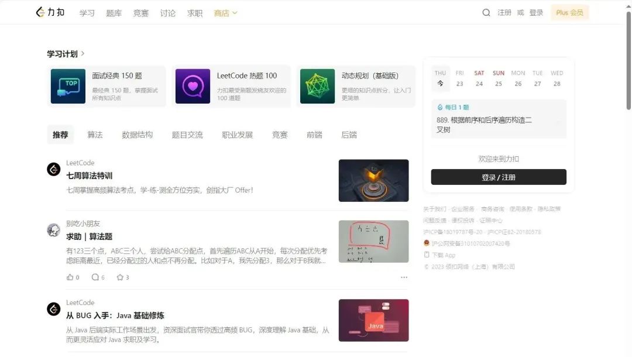632x357 pixels.
Task: Click the 登录 / 注册 button
Action: pos(499,177)
